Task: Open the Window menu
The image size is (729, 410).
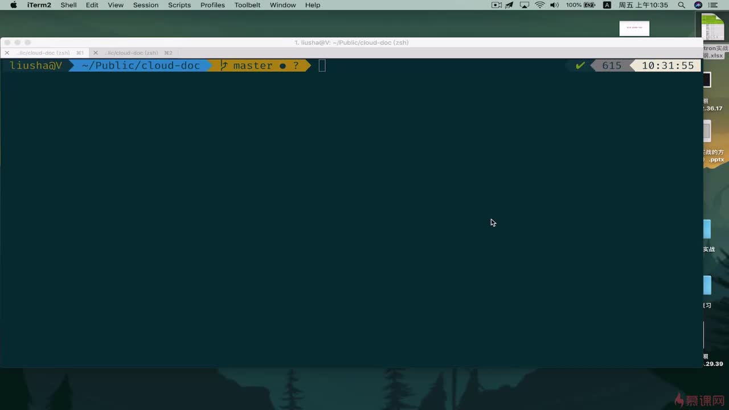Action: click(x=282, y=5)
